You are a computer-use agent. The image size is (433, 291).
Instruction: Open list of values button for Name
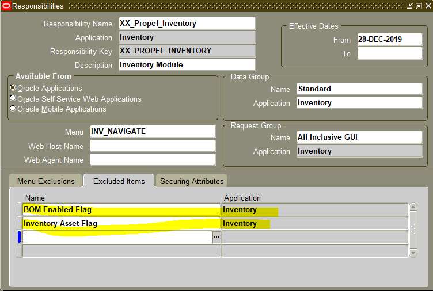(x=216, y=237)
